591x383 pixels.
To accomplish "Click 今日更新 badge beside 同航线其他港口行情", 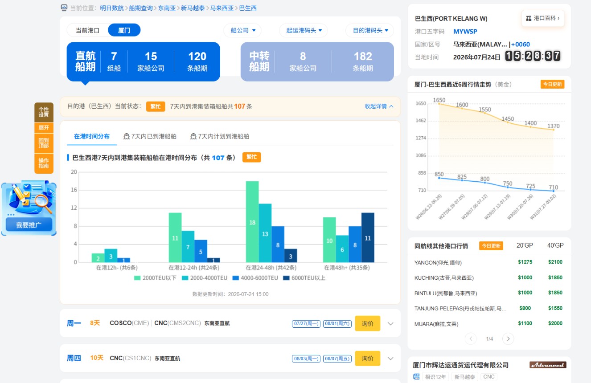I will (x=491, y=246).
